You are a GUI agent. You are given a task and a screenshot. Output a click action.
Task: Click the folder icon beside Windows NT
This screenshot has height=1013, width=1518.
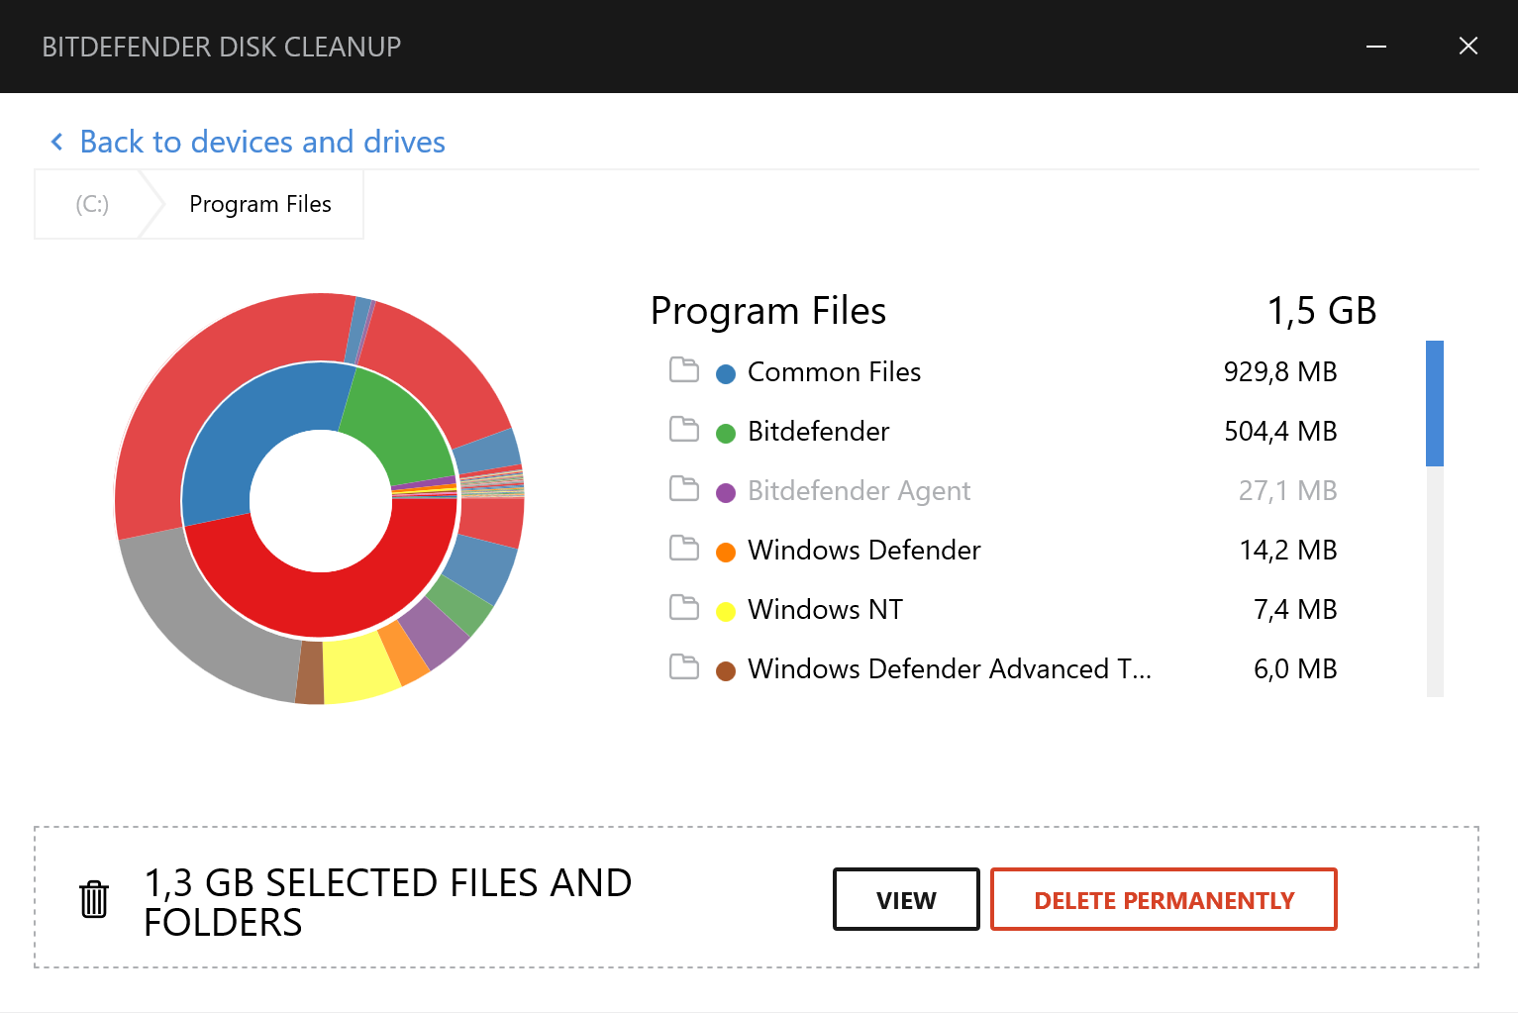[684, 608]
